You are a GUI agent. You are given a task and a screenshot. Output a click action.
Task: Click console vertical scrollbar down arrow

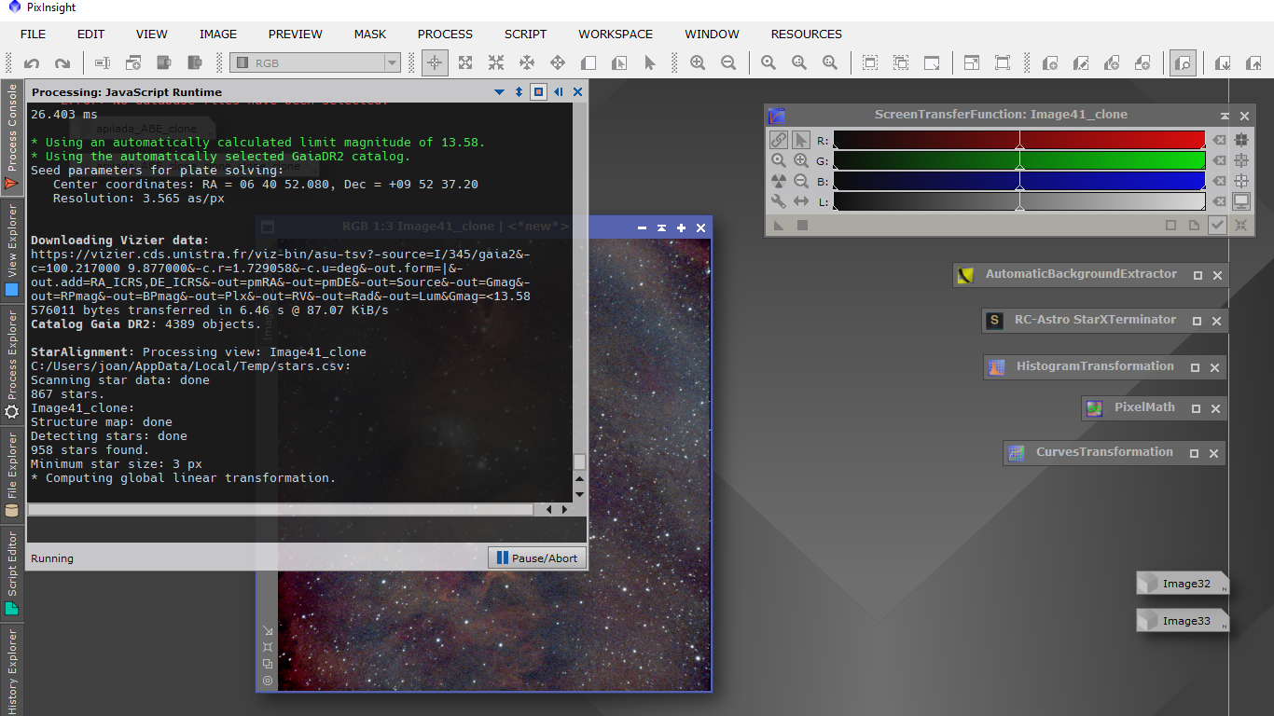(x=579, y=494)
